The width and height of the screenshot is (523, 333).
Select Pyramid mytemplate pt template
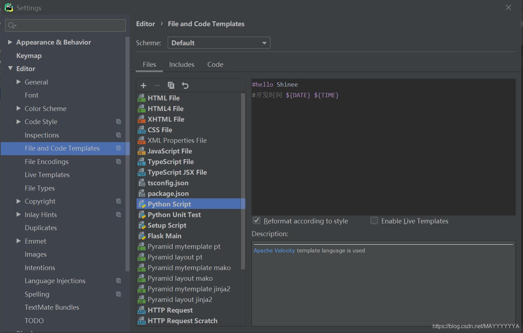click(x=184, y=246)
